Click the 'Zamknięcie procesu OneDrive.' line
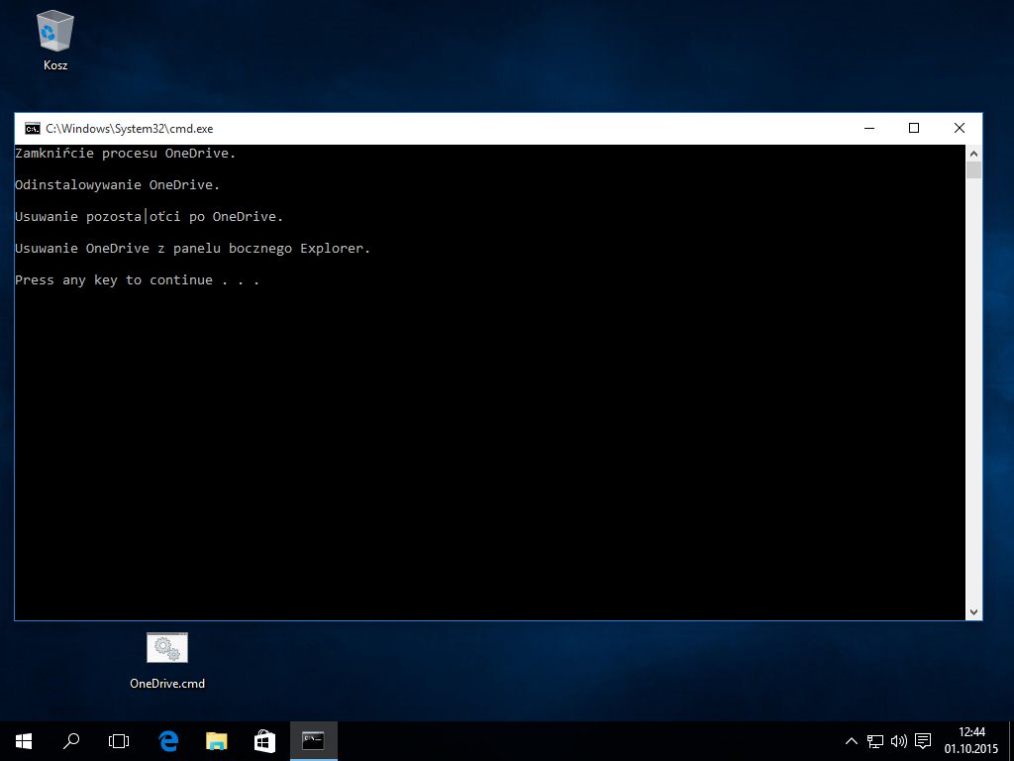The width and height of the screenshot is (1014, 761). pyautogui.click(x=125, y=154)
